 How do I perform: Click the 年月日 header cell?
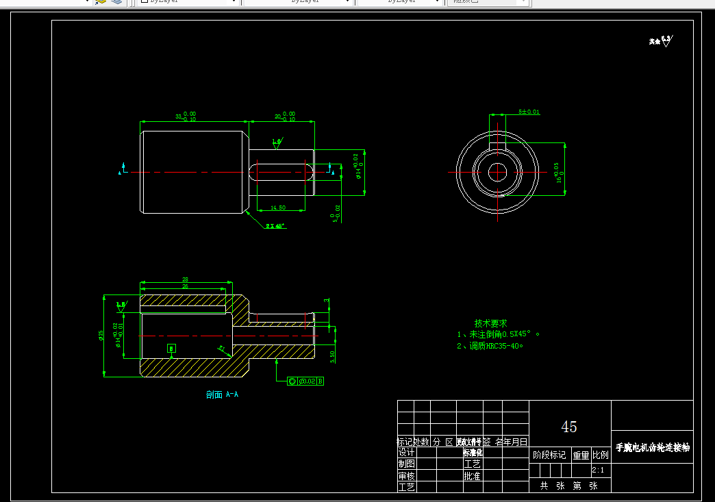tap(515, 442)
